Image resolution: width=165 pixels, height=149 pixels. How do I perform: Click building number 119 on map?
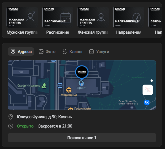point(30,102)
